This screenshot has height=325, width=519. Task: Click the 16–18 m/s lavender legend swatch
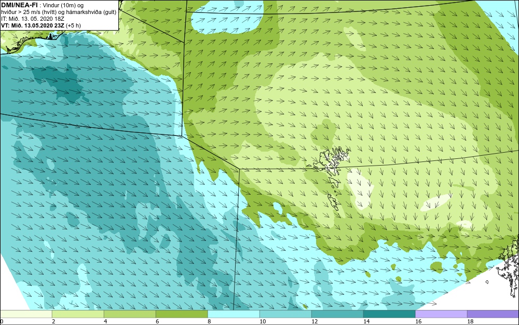tap(441, 314)
